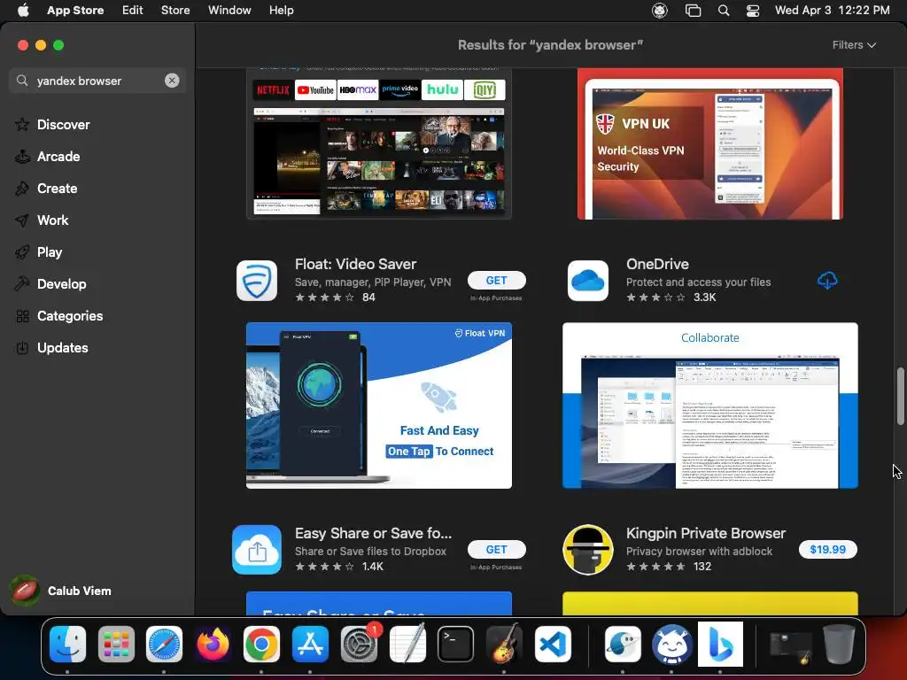The image size is (907, 680).
Task: Open App Store from the Dock
Action: 310,644
